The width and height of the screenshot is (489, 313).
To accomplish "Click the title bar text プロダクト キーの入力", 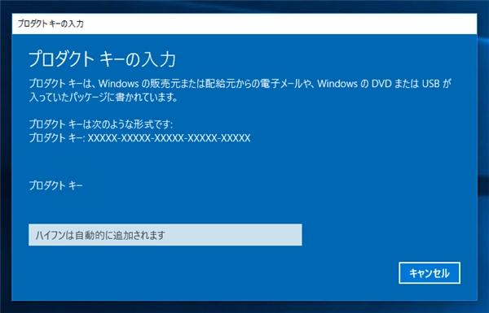I will (51, 24).
